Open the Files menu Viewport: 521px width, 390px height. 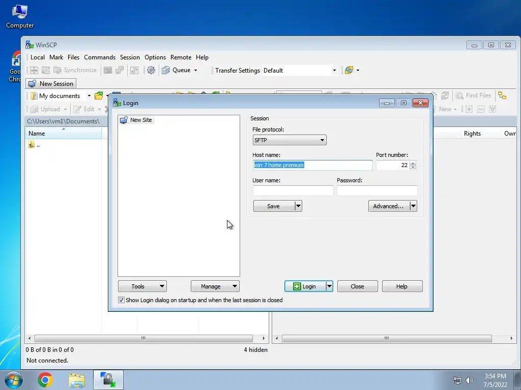(73, 57)
